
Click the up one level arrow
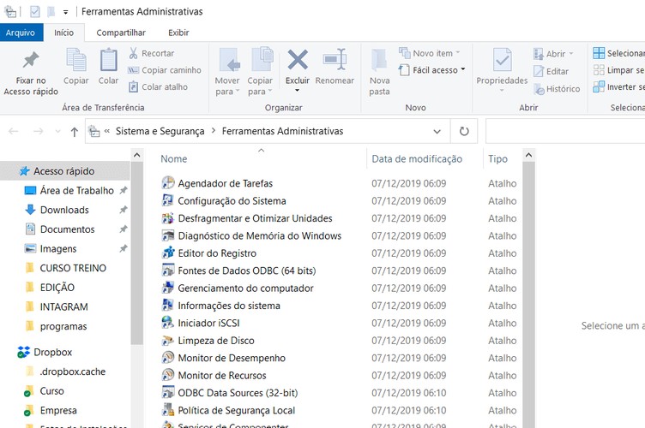click(x=74, y=132)
